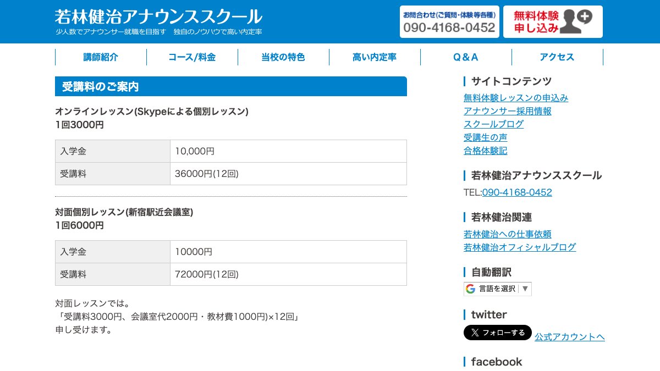Click the 1回6000円 text
Screen dimensions: 660x371
click(79, 225)
